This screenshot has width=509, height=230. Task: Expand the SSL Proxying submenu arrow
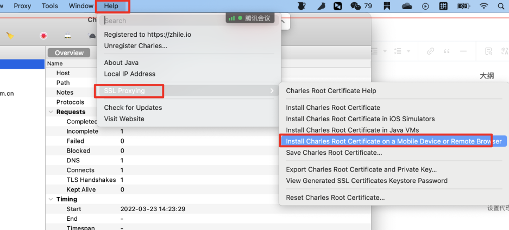tap(272, 91)
